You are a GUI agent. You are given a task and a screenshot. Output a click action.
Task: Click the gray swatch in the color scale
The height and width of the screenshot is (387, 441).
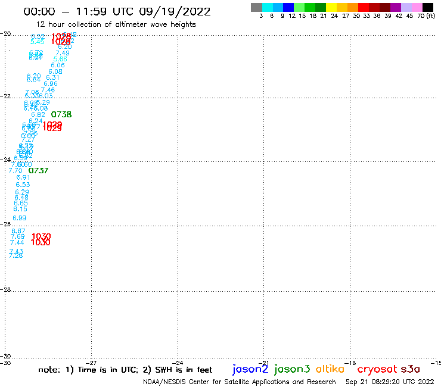[257, 7]
